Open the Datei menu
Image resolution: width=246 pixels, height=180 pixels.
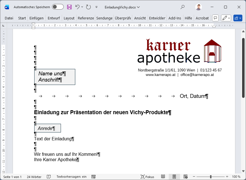pyautogui.click(x=9, y=18)
